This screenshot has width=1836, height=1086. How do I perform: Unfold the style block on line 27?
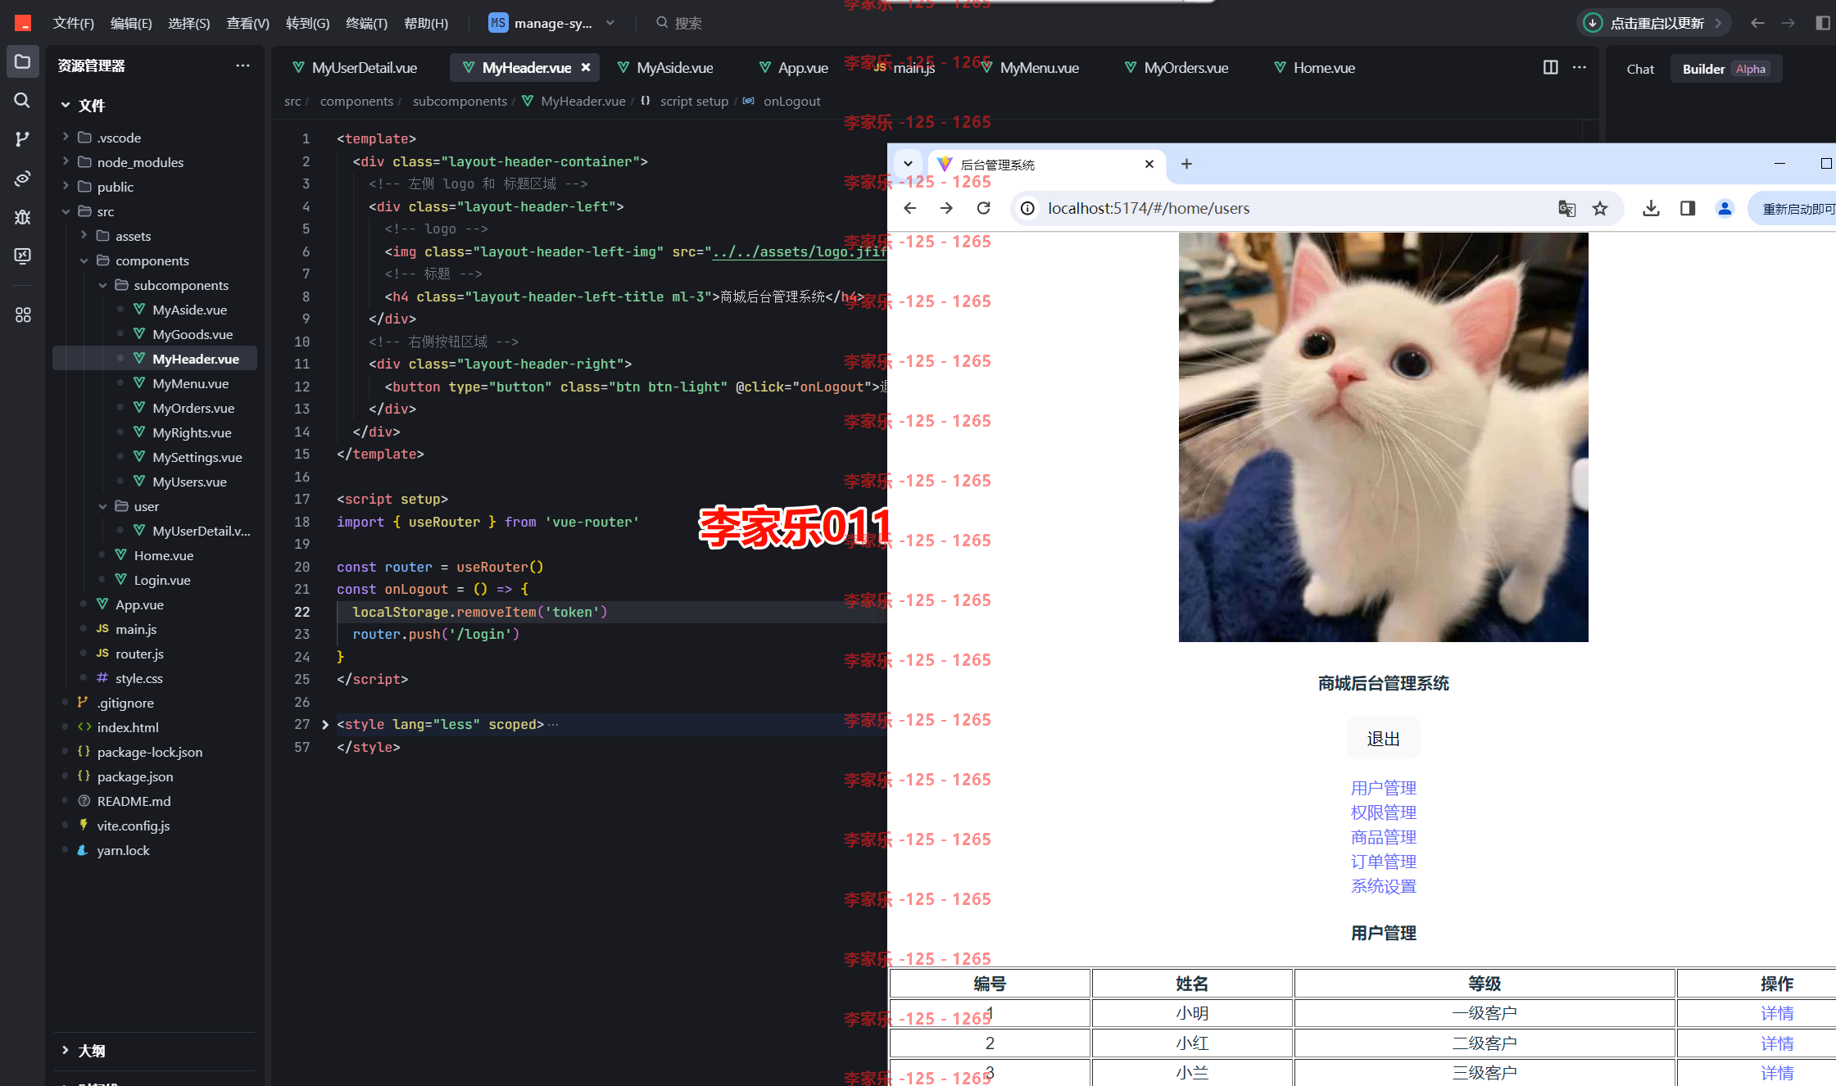pyautogui.click(x=325, y=725)
